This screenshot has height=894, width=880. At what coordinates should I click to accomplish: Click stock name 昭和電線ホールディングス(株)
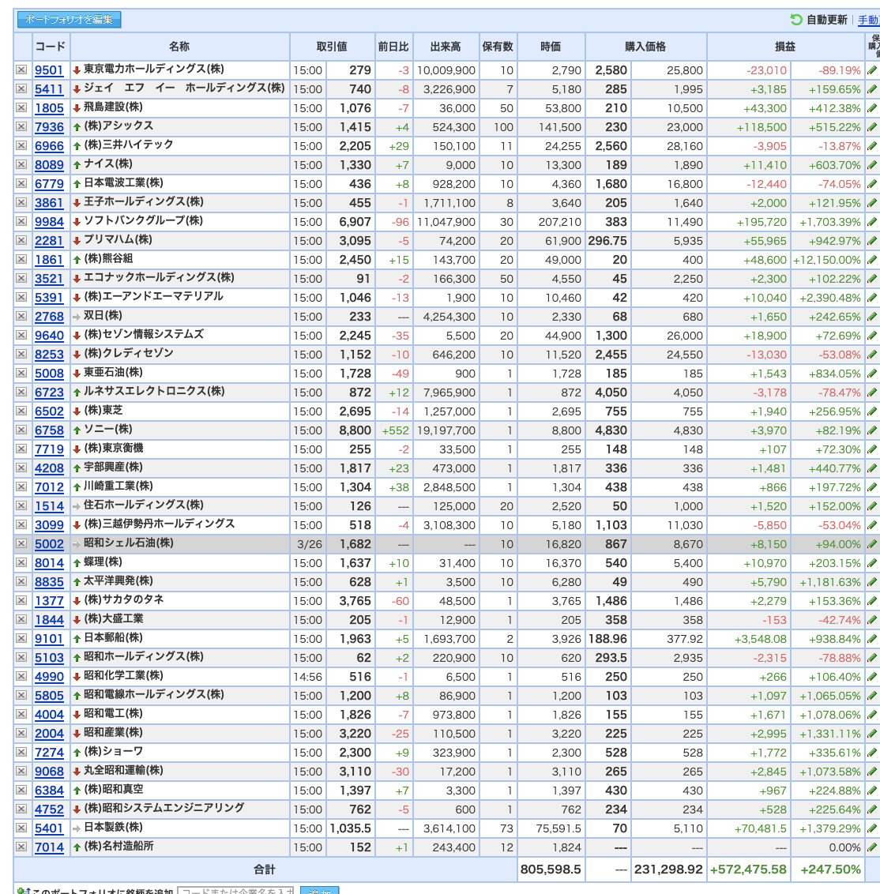(154, 694)
